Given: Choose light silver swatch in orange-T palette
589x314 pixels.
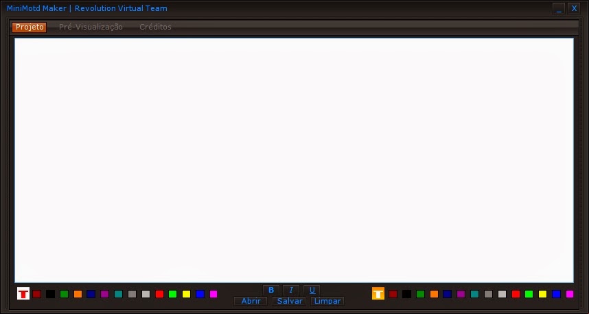Looking at the screenshot, I should [x=502, y=294].
